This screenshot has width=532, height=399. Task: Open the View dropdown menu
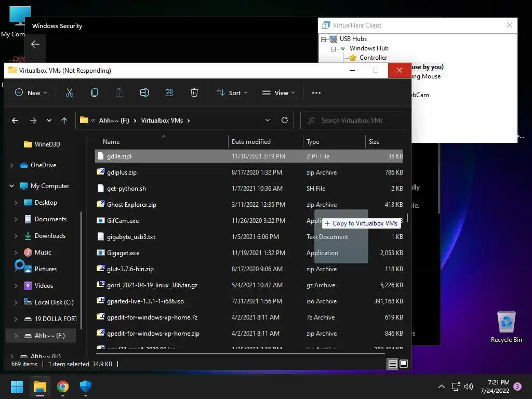278,92
